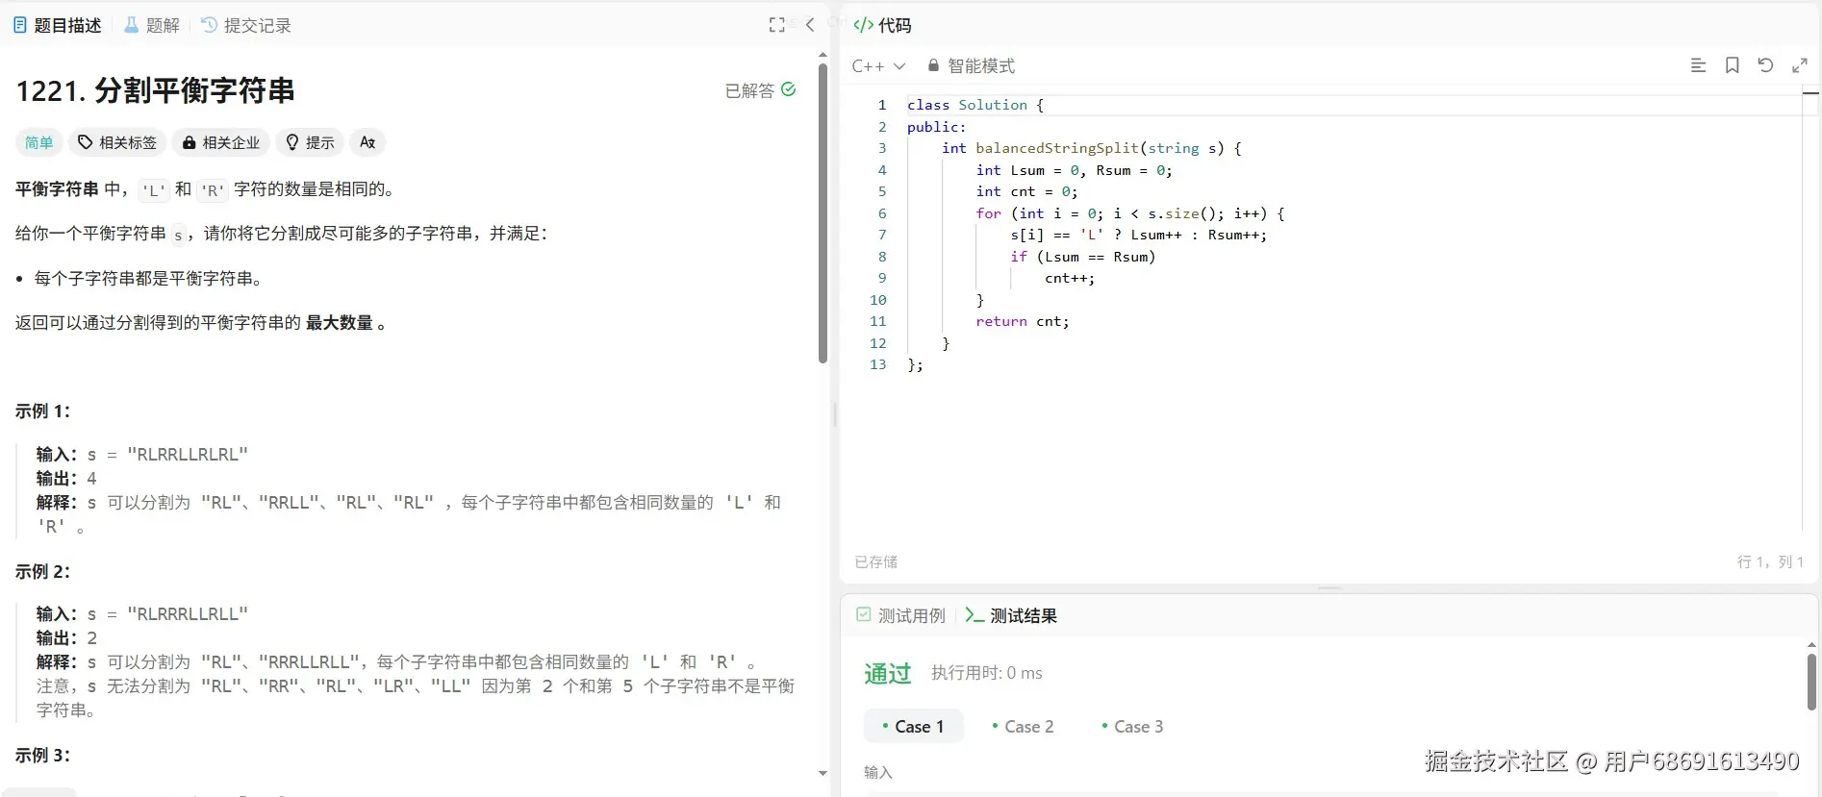Click the code brackets icon beside 代码
Viewport: 1822px width, 797px height.
pyautogui.click(x=863, y=25)
